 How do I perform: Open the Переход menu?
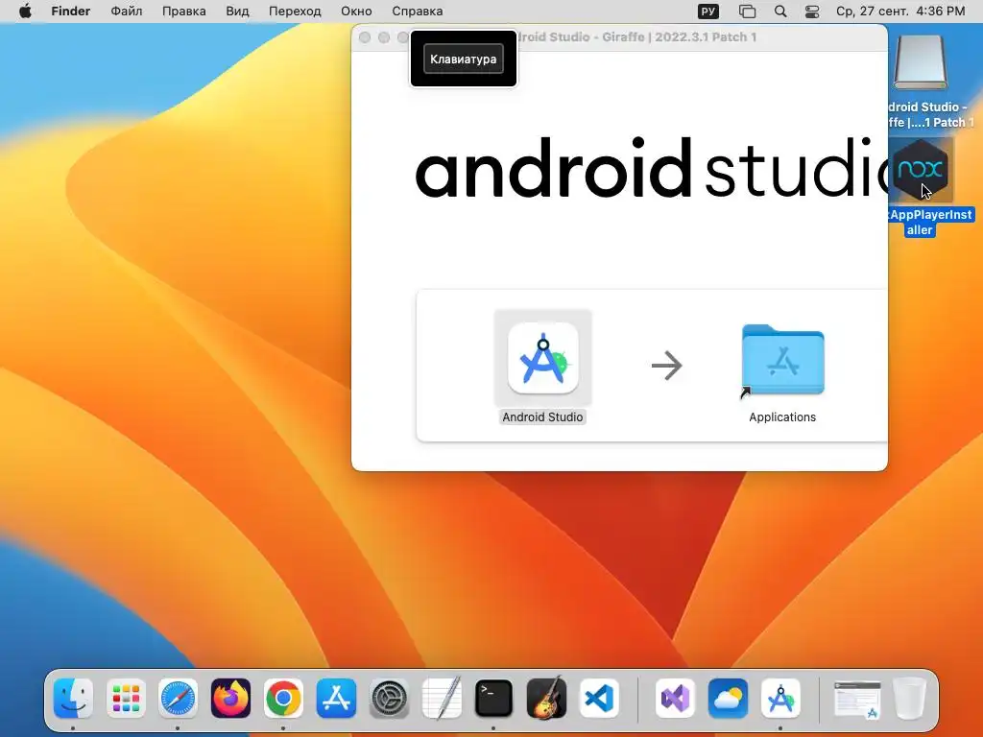click(295, 12)
